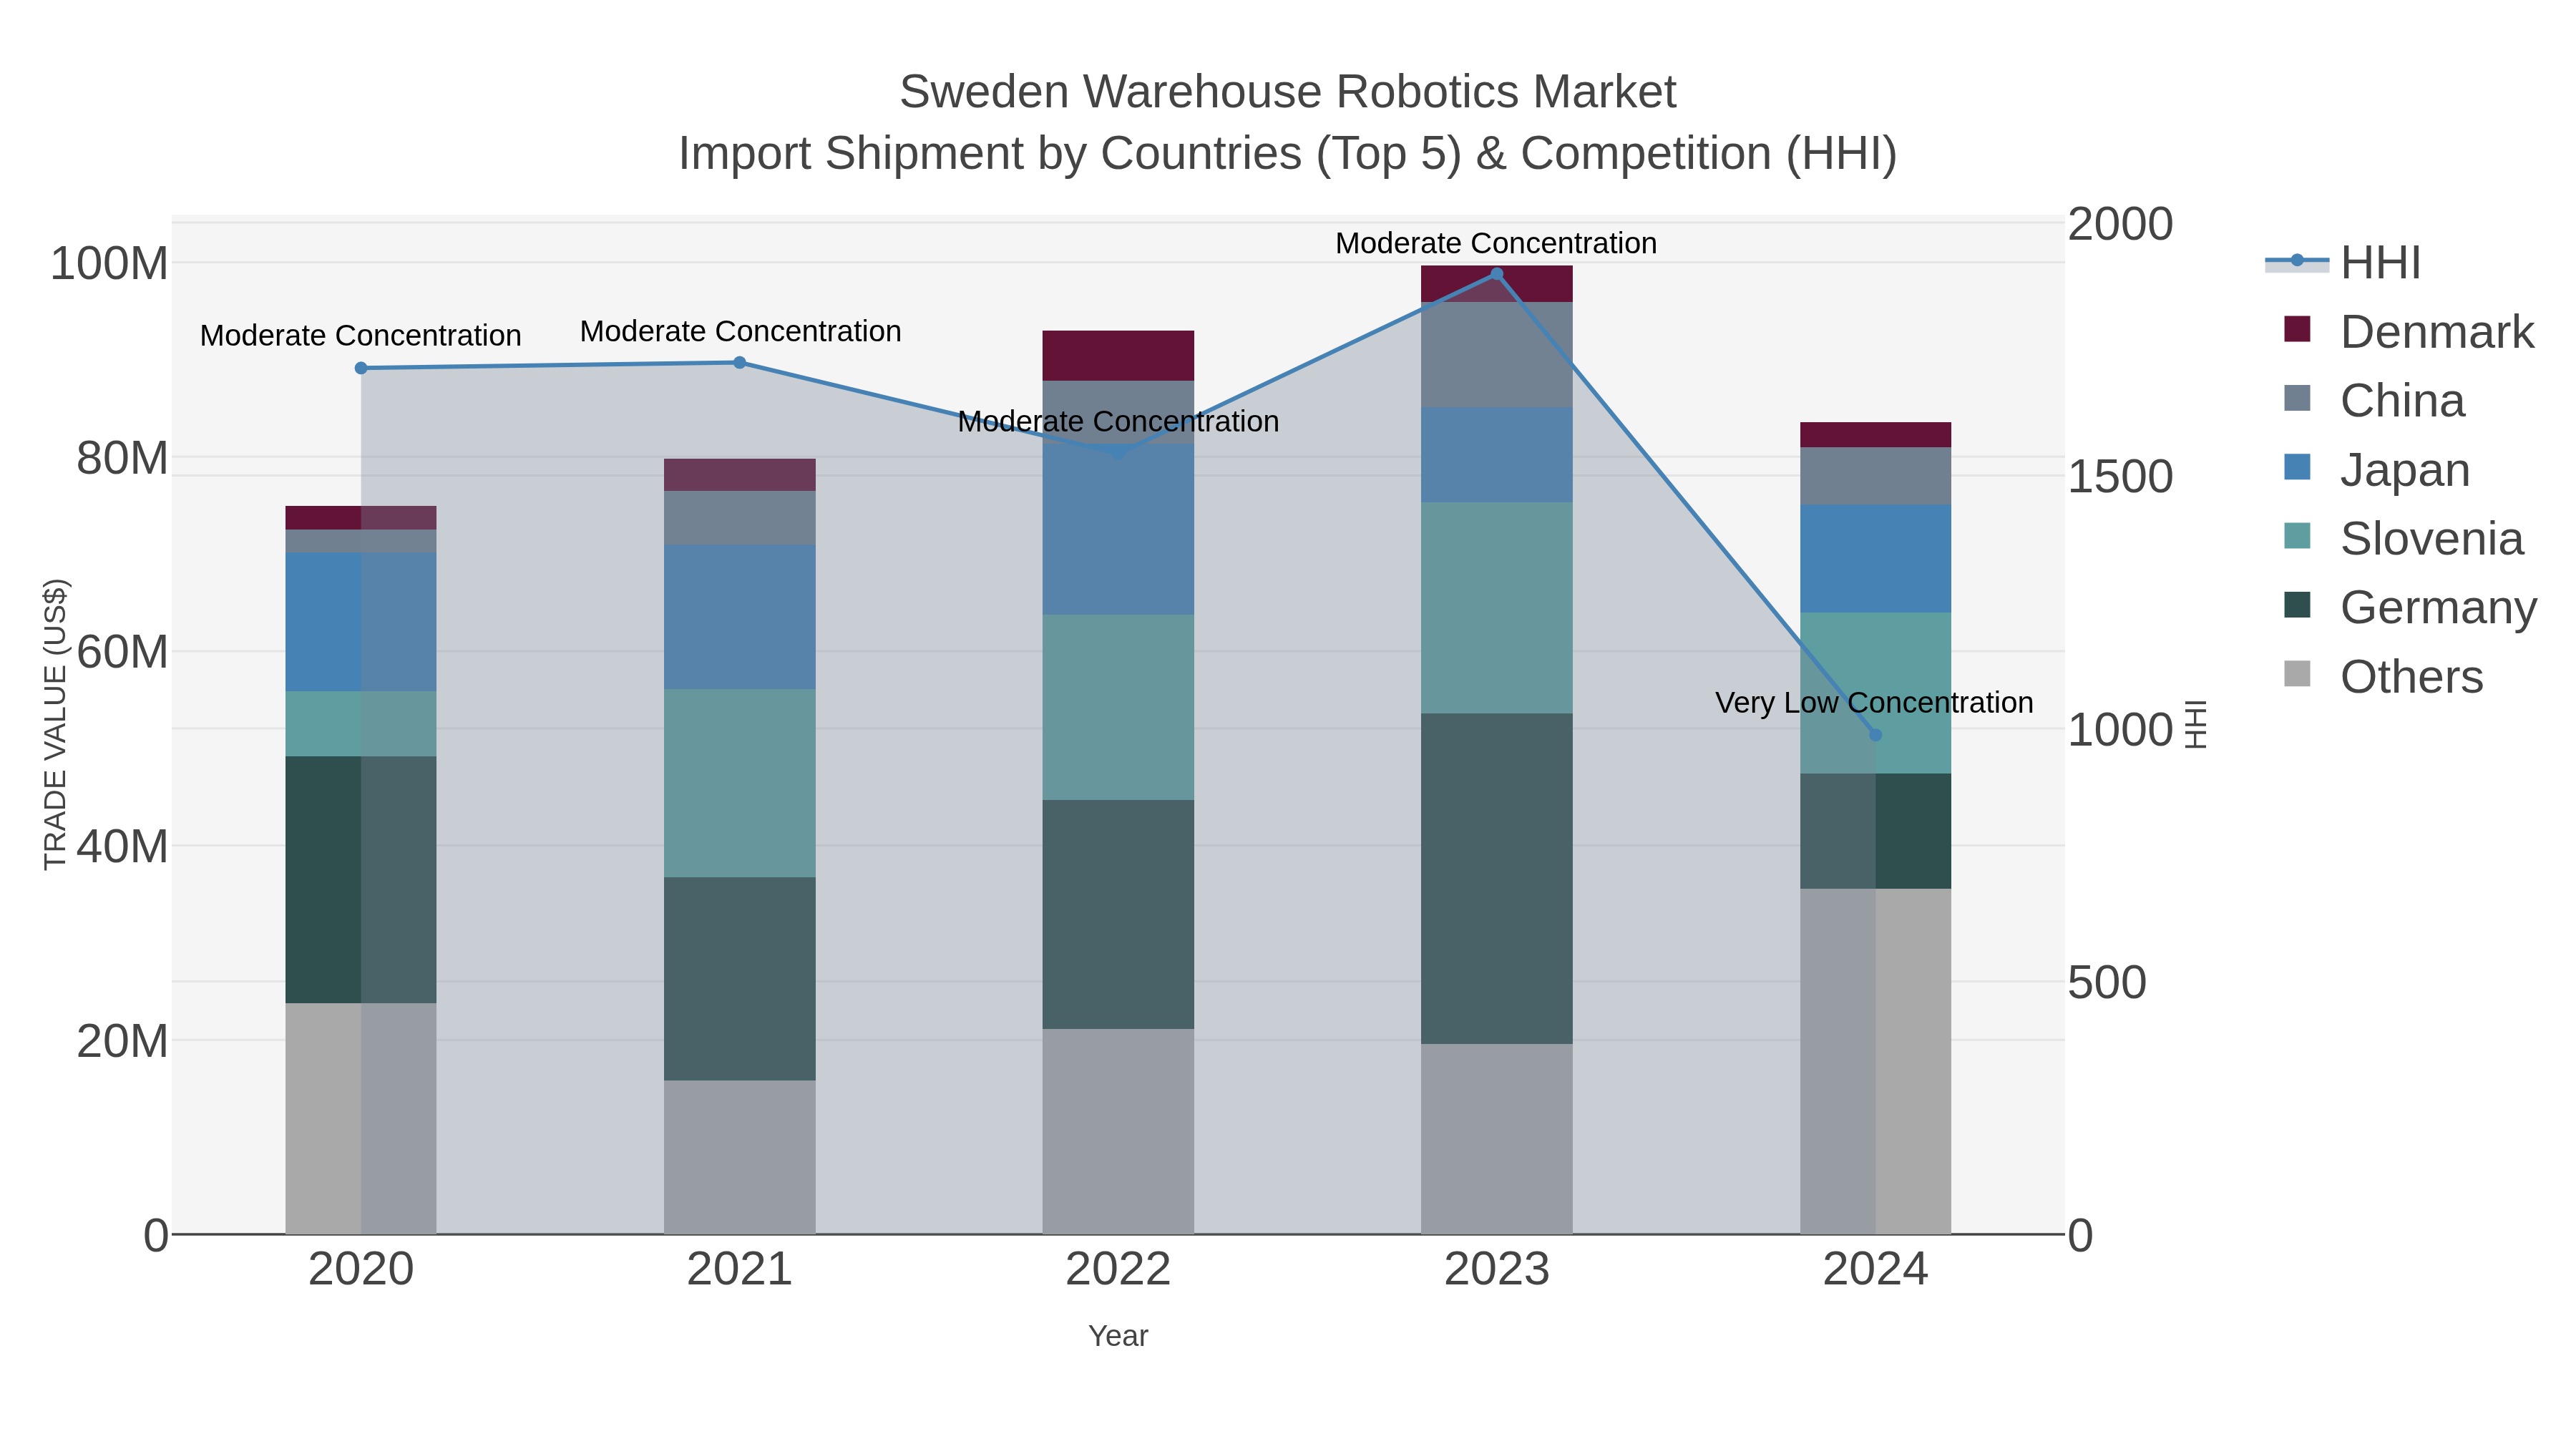Image resolution: width=2576 pixels, height=1449 pixels.
Task: Click the 2020 x-axis year label
Action: pyautogui.click(x=361, y=1270)
